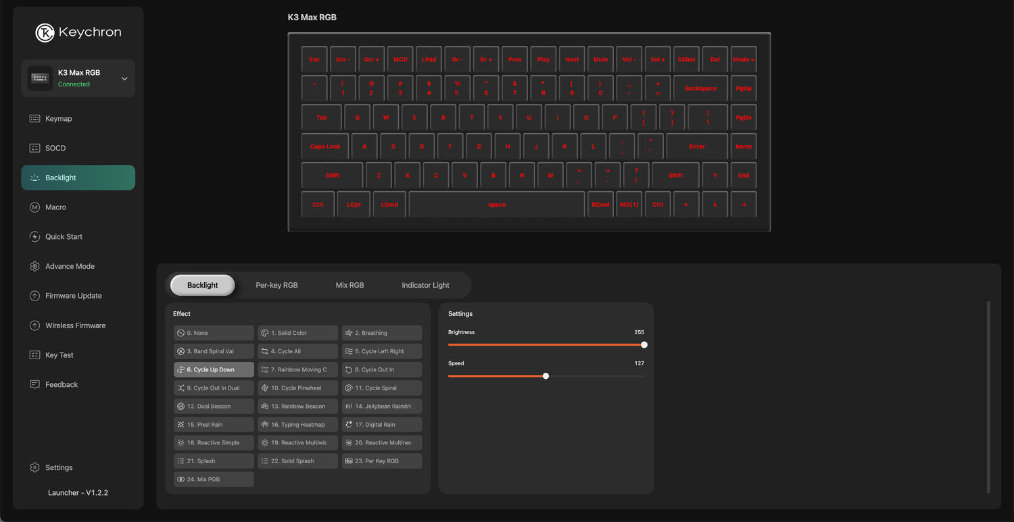Click the Quick Start lightning icon
The width and height of the screenshot is (1014, 522).
click(x=34, y=237)
